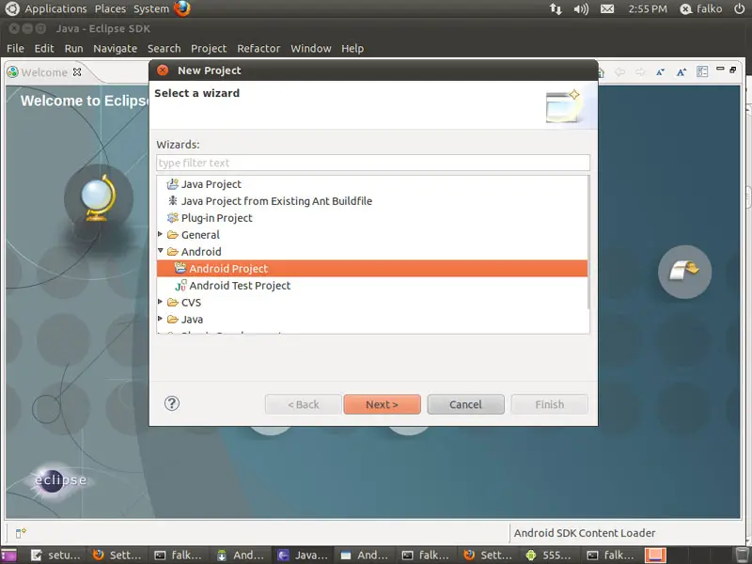Click the < Back button
The height and width of the screenshot is (564, 752).
(x=303, y=404)
